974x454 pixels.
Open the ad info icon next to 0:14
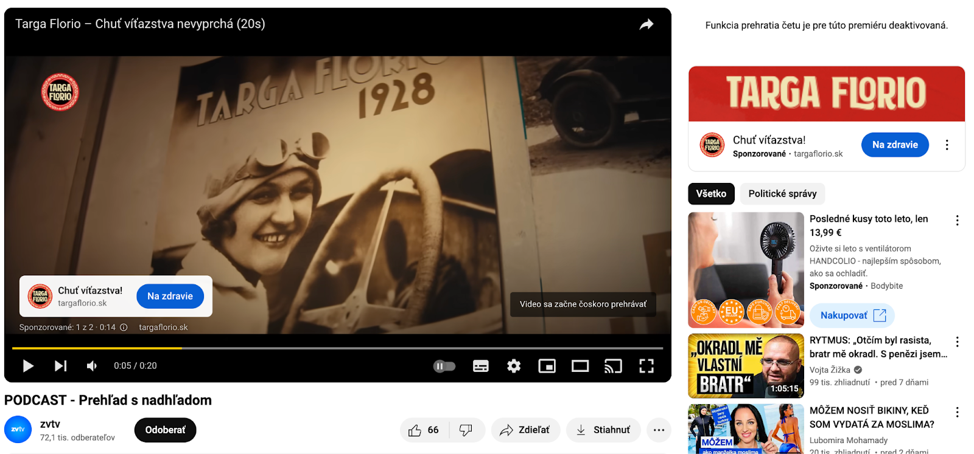(x=124, y=327)
